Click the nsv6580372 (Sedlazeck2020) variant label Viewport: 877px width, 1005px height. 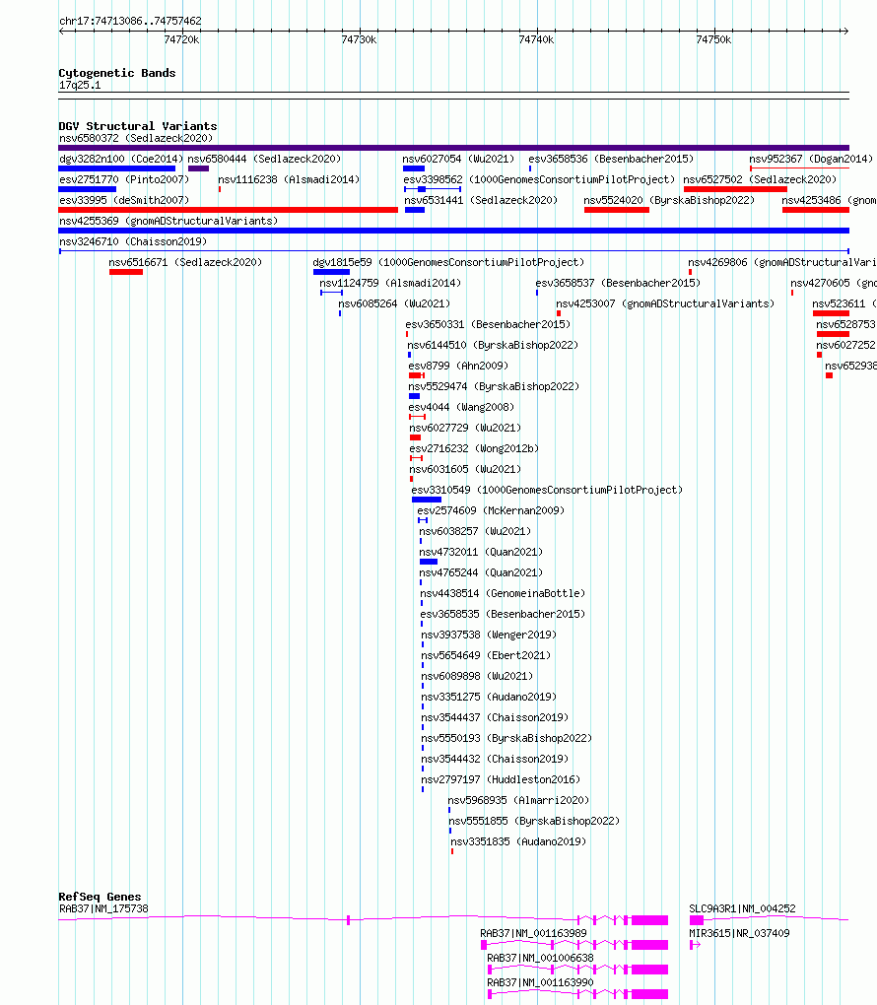tap(136, 138)
